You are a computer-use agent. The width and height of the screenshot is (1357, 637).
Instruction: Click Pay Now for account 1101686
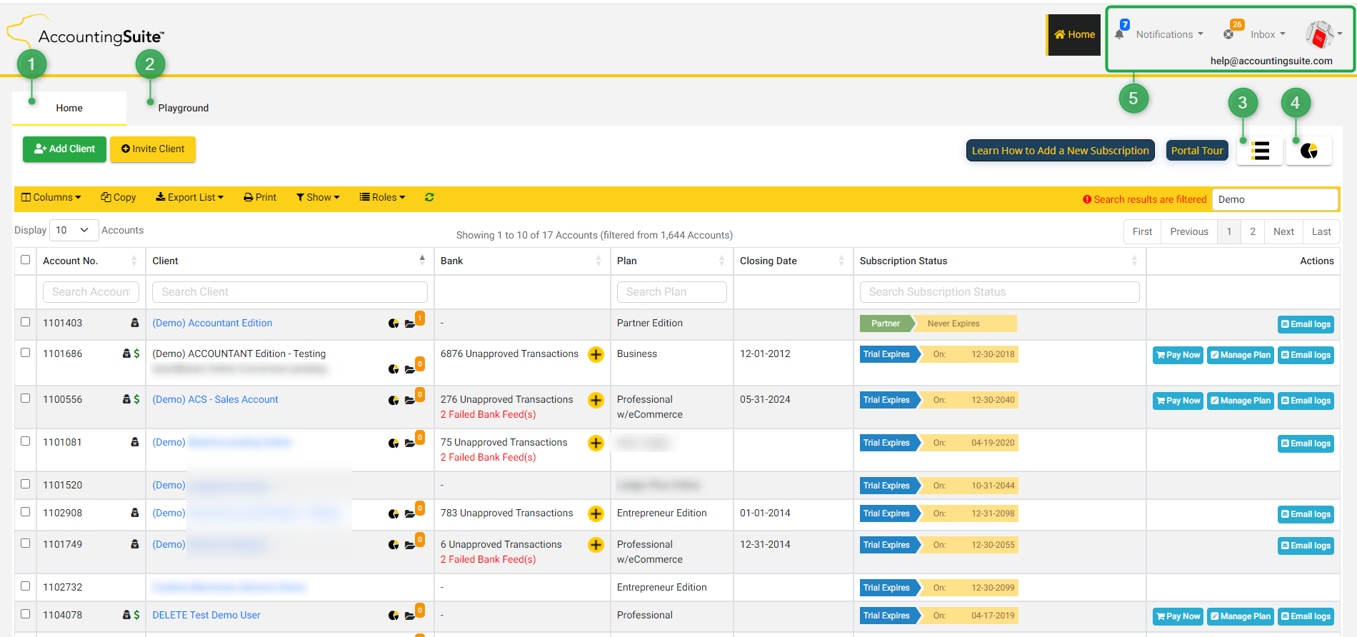[1178, 355]
